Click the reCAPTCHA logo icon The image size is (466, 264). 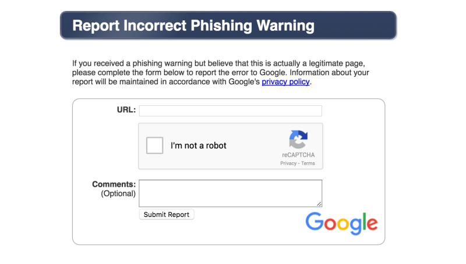[298, 140]
